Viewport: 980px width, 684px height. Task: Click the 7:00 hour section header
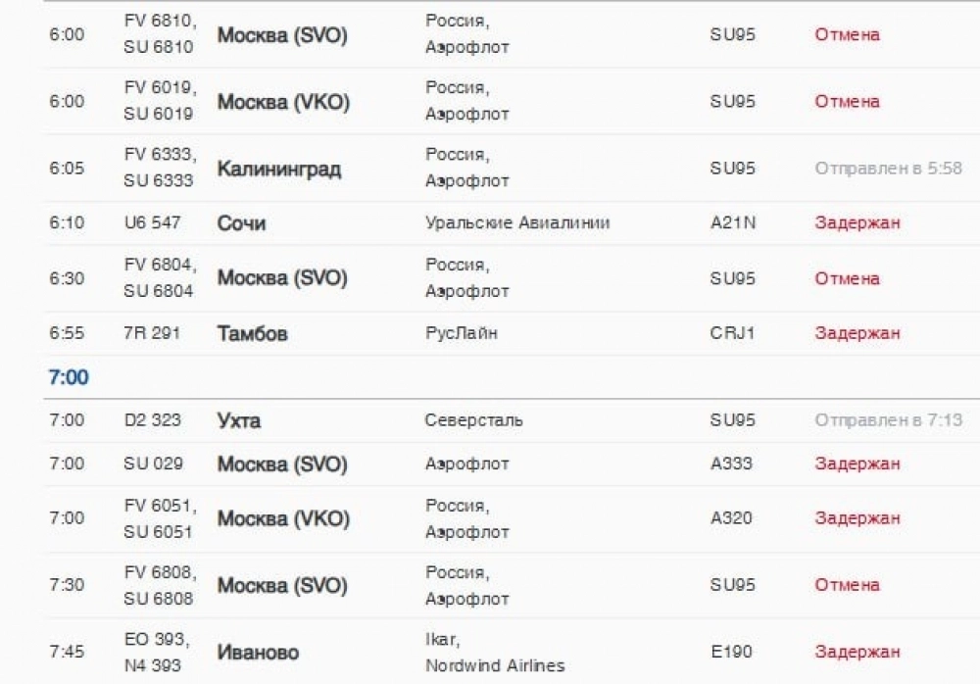[x=69, y=377]
